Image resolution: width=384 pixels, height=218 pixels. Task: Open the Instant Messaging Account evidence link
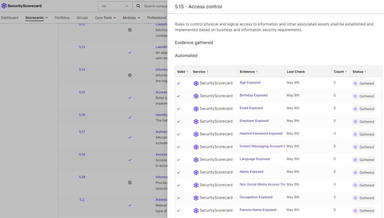tap(262, 146)
